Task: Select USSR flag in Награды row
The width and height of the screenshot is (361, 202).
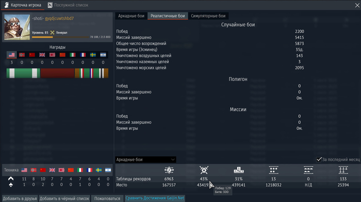Action: pyautogui.click(x=32, y=55)
